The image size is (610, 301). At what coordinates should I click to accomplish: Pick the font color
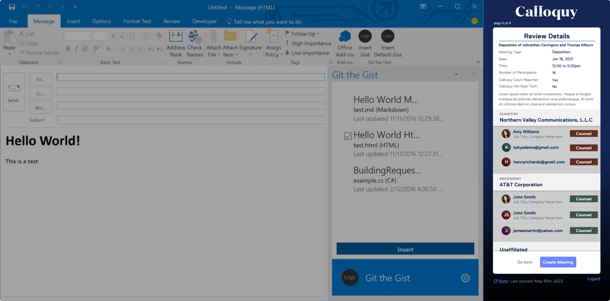108,49
